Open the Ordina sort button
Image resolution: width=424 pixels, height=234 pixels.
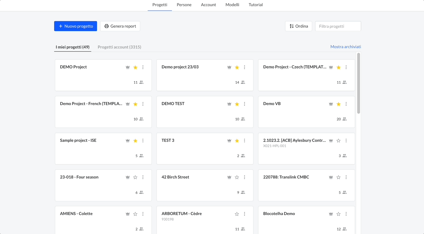click(x=298, y=26)
